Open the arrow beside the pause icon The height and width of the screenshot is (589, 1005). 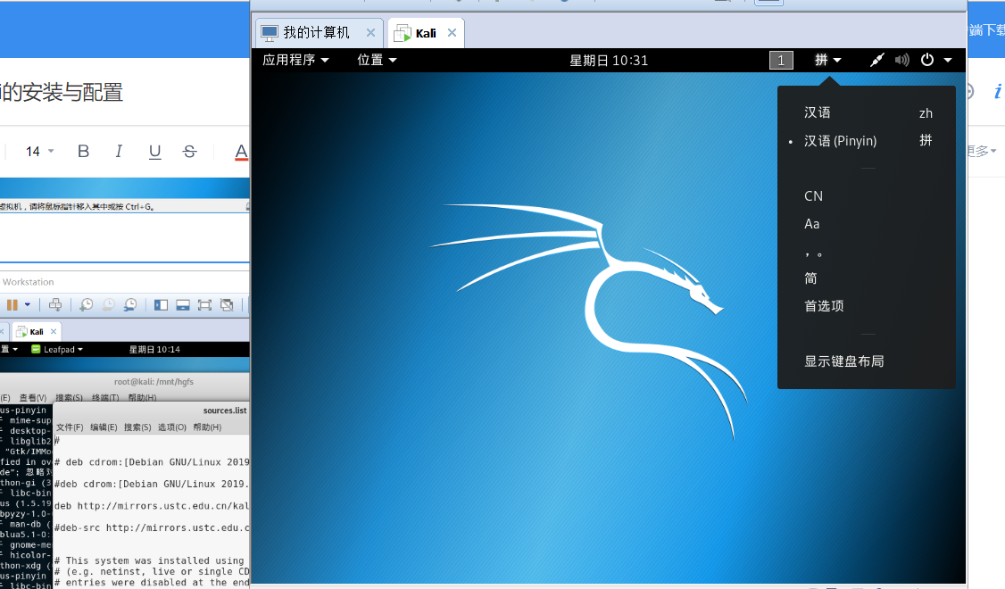[x=27, y=305]
